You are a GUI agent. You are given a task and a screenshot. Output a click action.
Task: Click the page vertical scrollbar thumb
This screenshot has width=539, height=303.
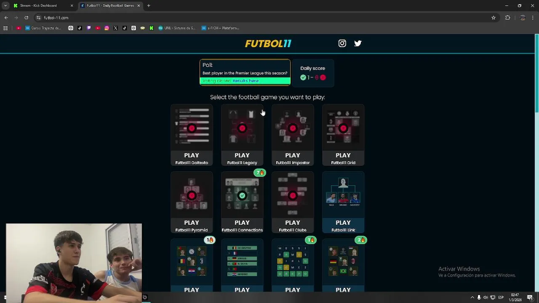[x=536, y=74]
